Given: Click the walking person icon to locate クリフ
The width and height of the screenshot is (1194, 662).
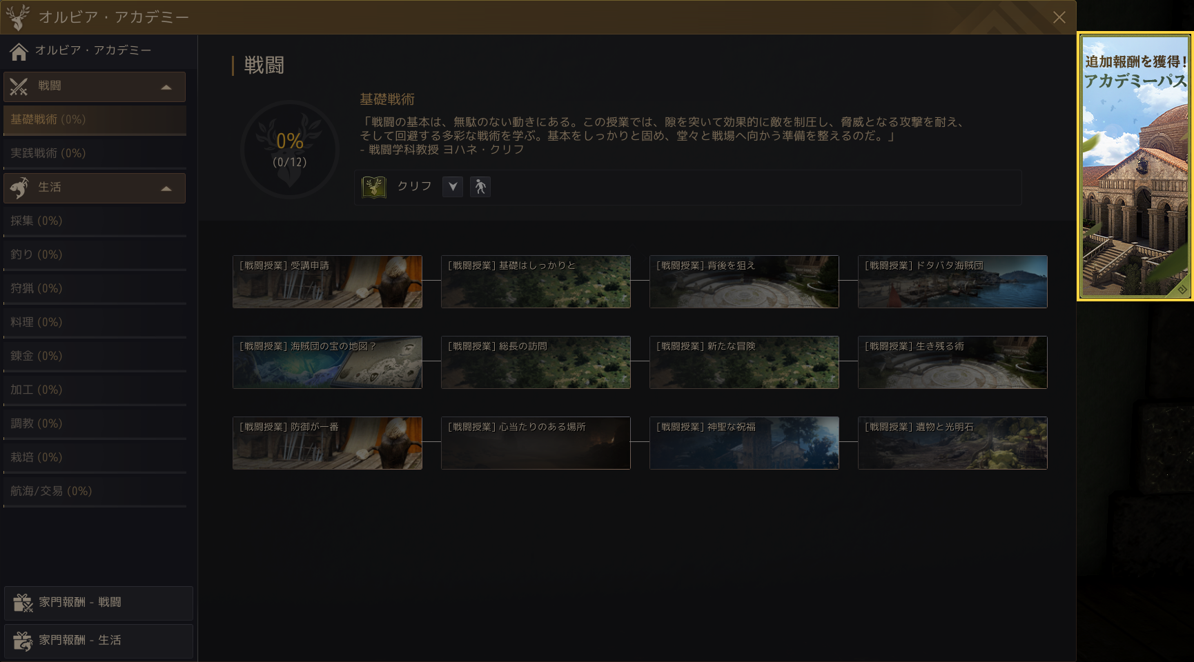Looking at the screenshot, I should pyautogui.click(x=480, y=186).
